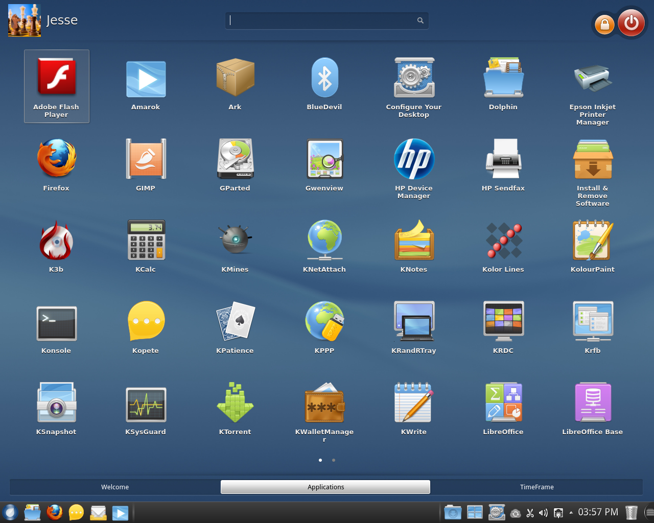This screenshot has width=654, height=523.
Task: Click the orange lock screen button
Action: tap(604, 25)
